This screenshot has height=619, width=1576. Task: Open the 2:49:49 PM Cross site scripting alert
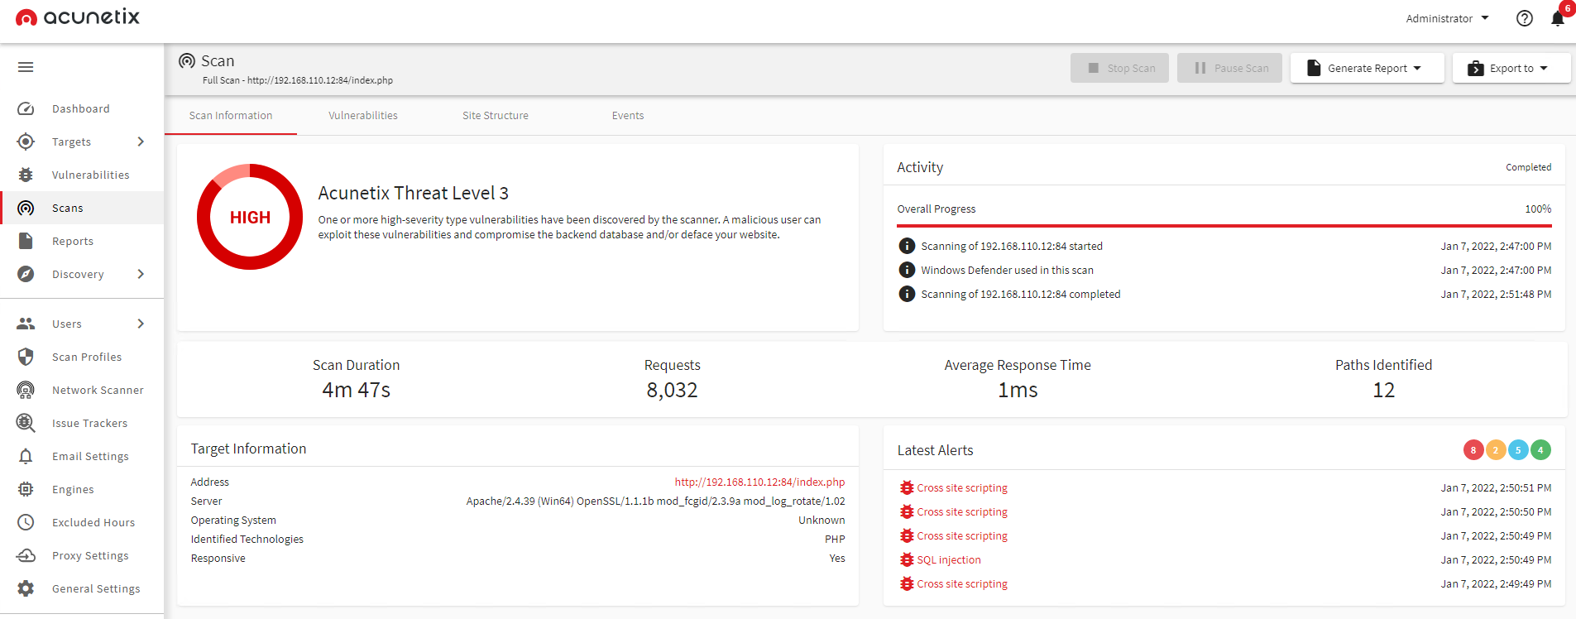tap(962, 584)
